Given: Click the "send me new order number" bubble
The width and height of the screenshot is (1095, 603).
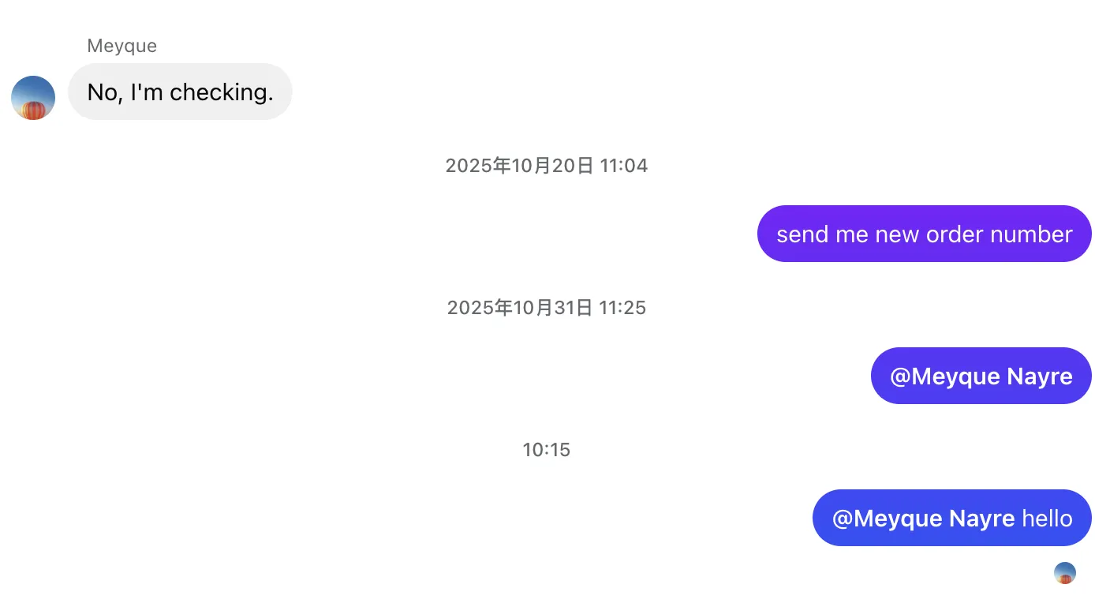Looking at the screenshot, I should pyautogui.click(x=924, y=234).
